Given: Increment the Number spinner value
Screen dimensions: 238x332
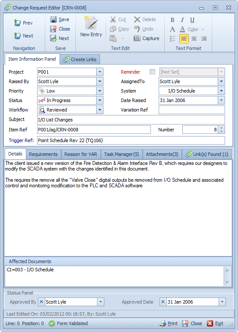Looking at the screenshot, I should click(221, 128).
